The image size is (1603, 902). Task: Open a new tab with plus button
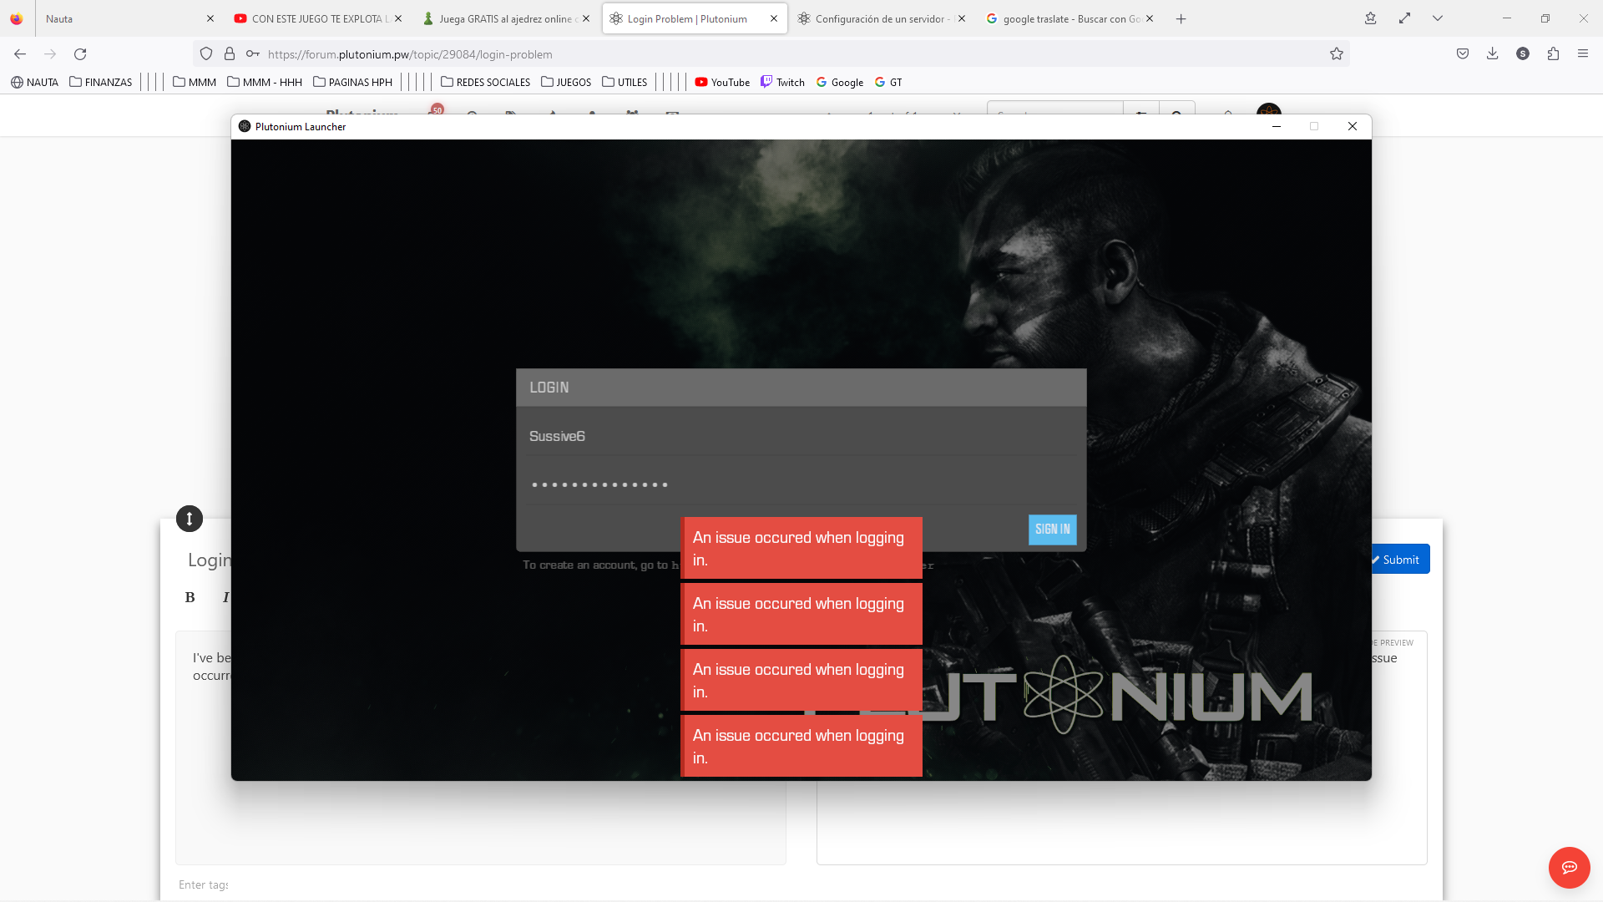(x=1181, y=19)
